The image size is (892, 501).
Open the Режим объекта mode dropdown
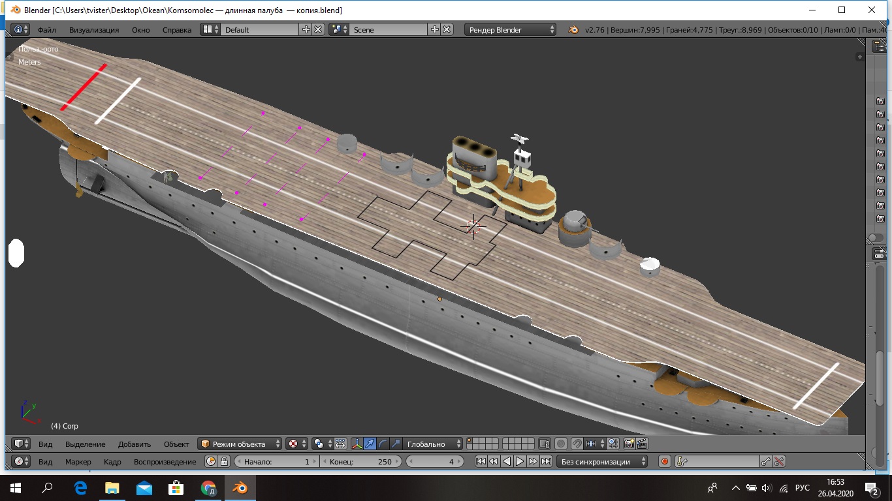point(240,444)
